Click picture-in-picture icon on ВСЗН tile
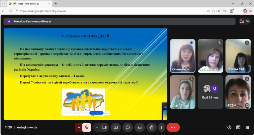 tap(247, 105)
